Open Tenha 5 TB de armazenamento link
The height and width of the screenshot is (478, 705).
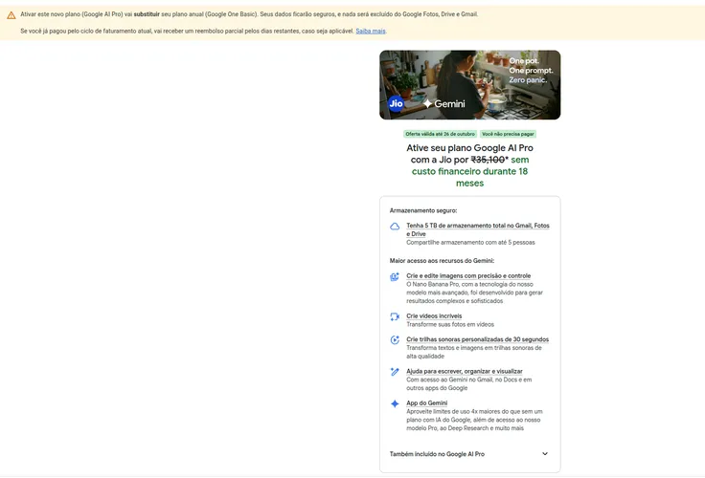click(478, 229)
